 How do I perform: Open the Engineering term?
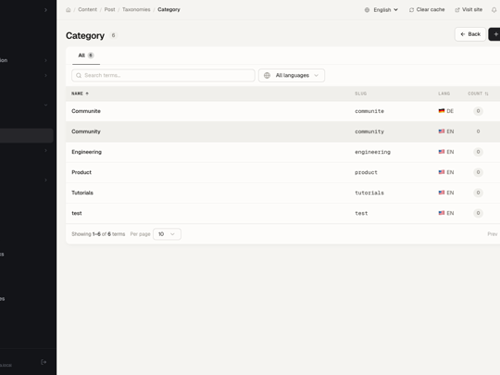pyautogui.click(x=86, y=152)
